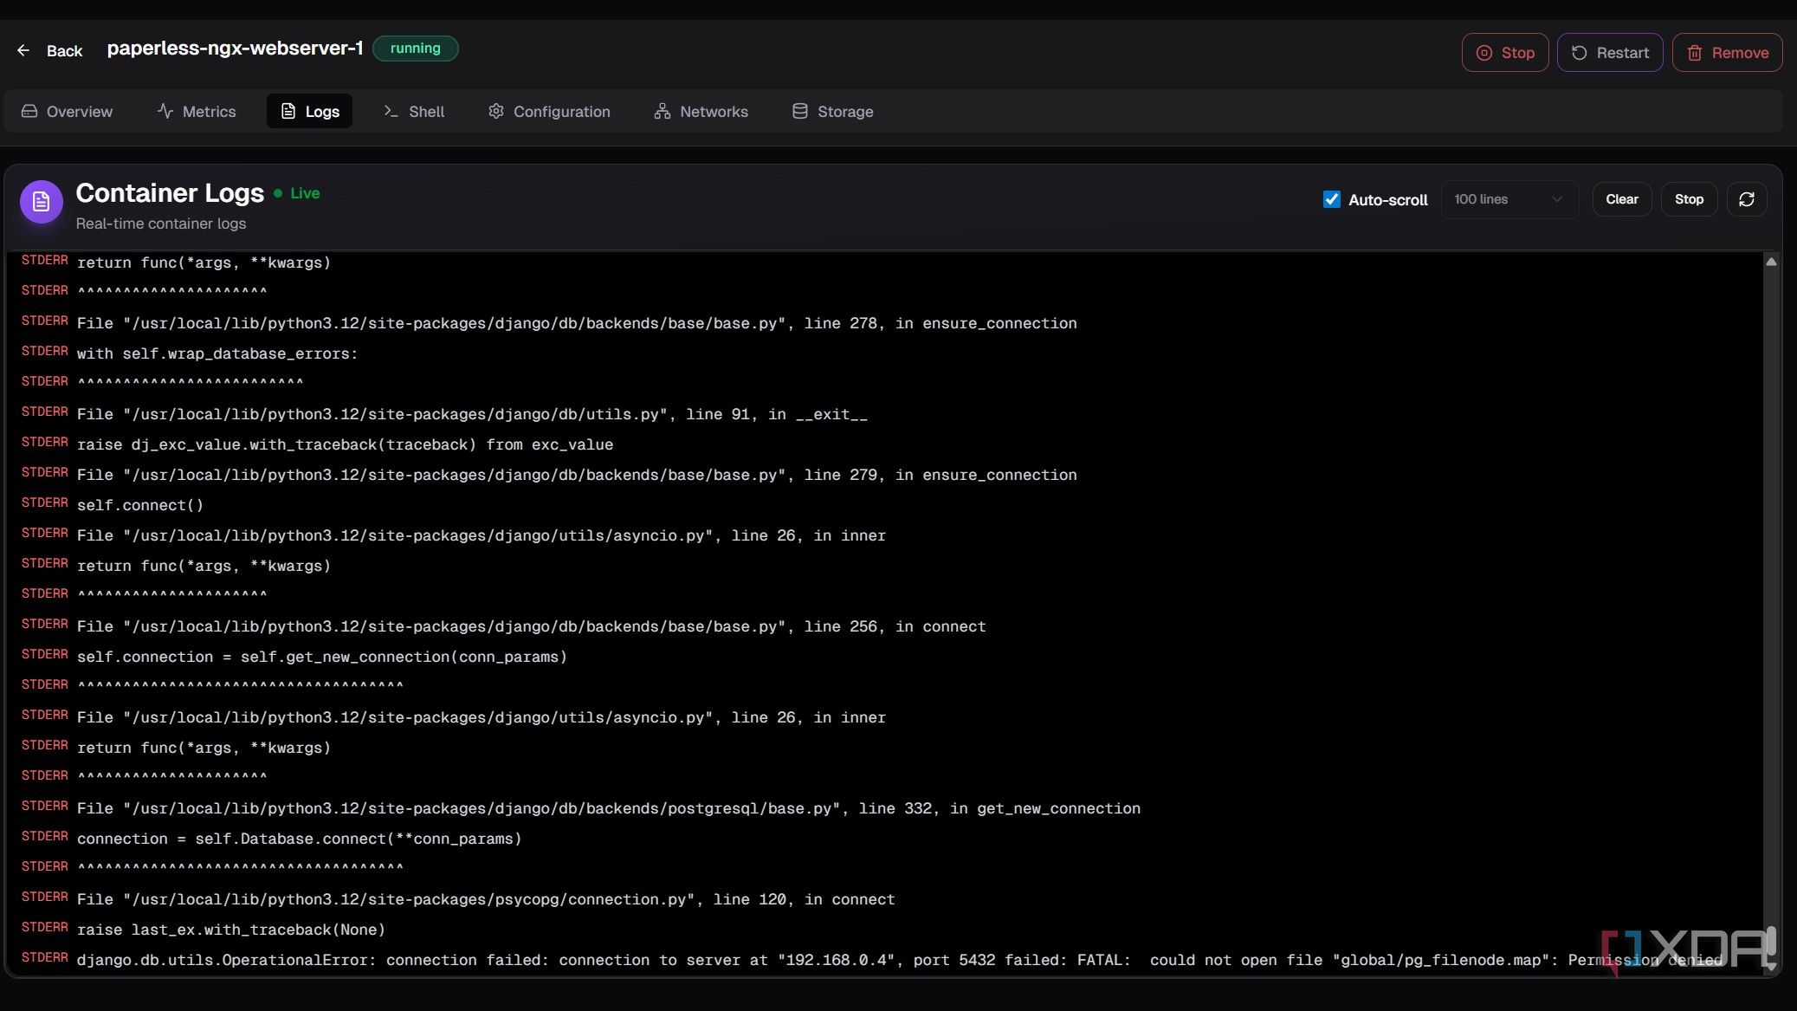
Task: Go to the Configuration tab
Action: pos(549,112)
